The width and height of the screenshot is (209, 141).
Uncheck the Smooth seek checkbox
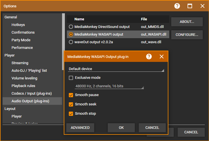71,104
